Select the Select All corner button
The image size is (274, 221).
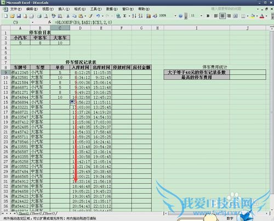click(x=5, y=28)
